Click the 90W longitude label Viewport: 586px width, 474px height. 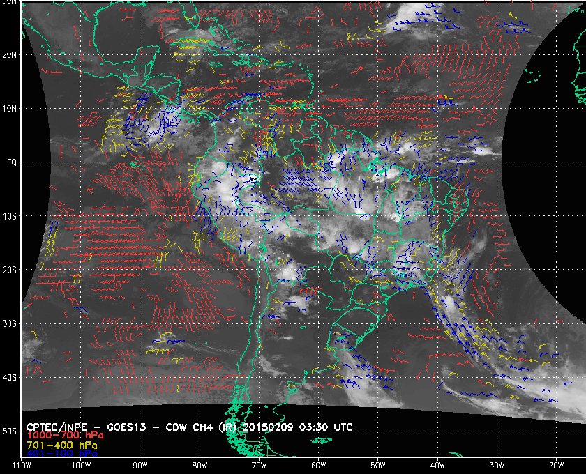(140, 466)
